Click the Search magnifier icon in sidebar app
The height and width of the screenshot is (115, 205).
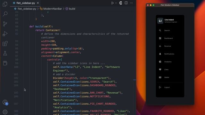[x=160, y=30]
